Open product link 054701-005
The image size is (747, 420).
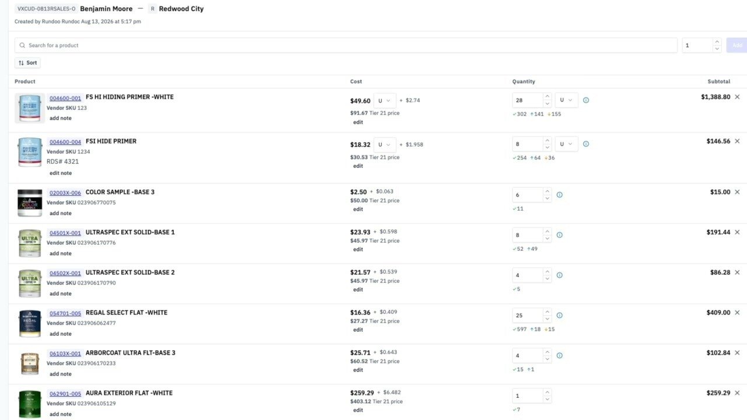click(65, 314)
